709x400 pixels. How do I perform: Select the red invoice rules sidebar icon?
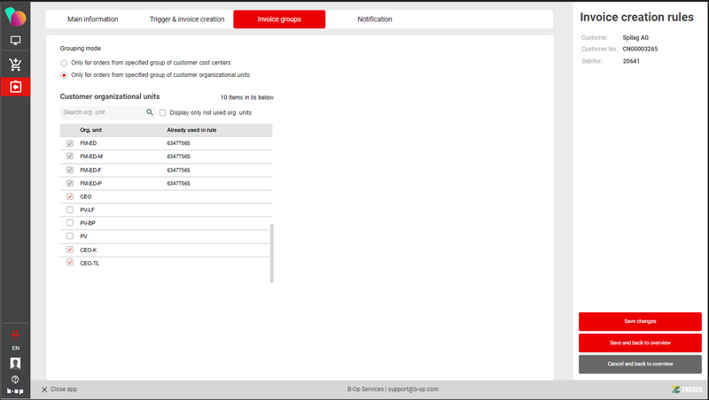[x=15, y=87]
